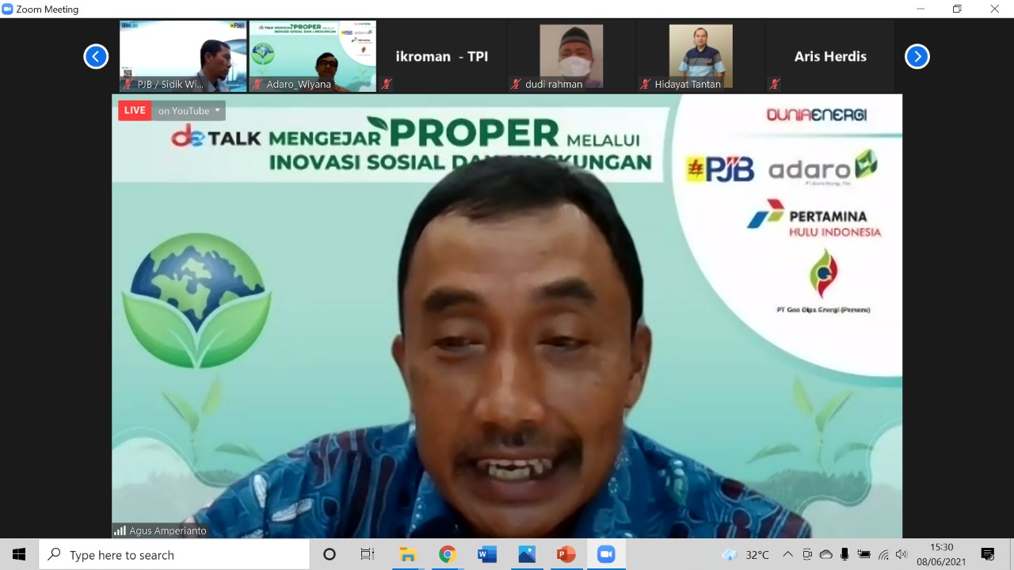Toggle the muted mic on Aris Herdis's tile
The height and width of the screenshot is (570, 1014).
coord(775,84)
